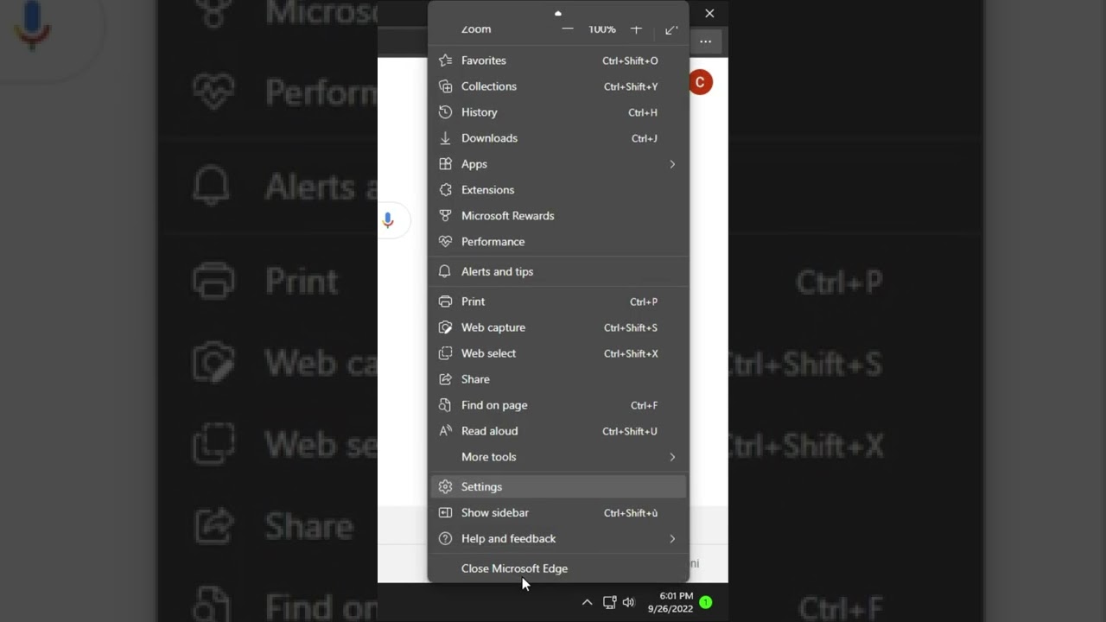This screenshot has width=1106, height=622.
Task: Click the taskbar network icon
Action: click(x=609, y=602)
